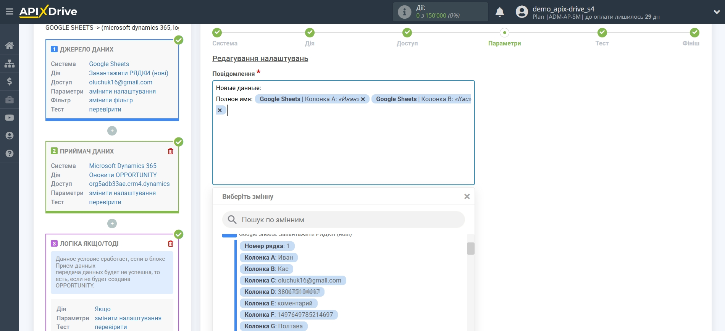Viewport: 725px width, 331px height.
Task: Open the oluchuk16@gmail.com access link
Action: [121, 82]
